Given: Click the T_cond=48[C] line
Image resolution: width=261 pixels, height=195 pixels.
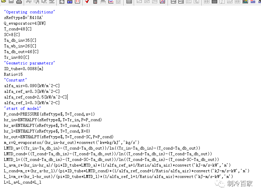Looking at the screenshot, I should [18, 29].
